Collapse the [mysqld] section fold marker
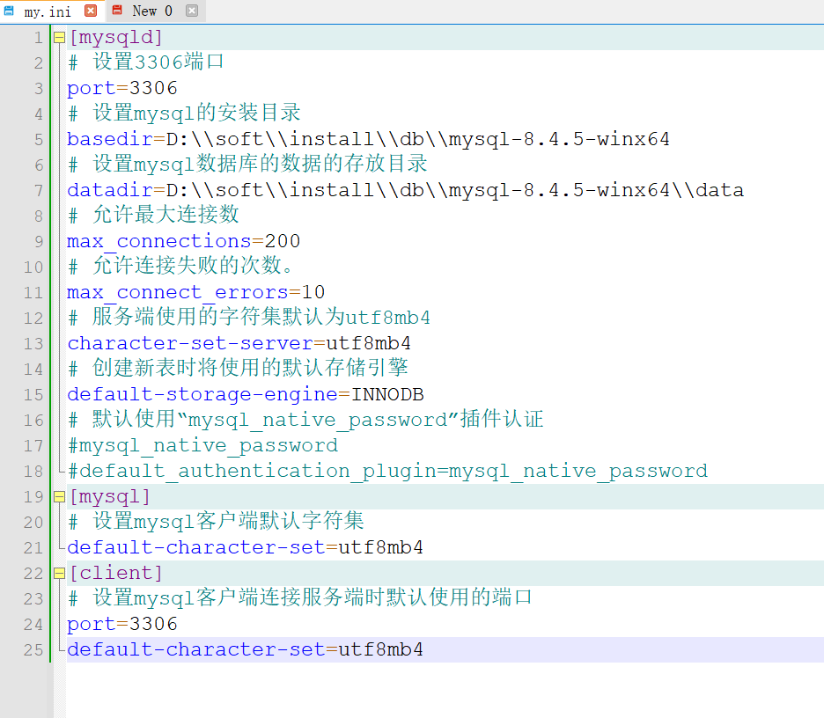The image size is (824, 718). [59, 37]
